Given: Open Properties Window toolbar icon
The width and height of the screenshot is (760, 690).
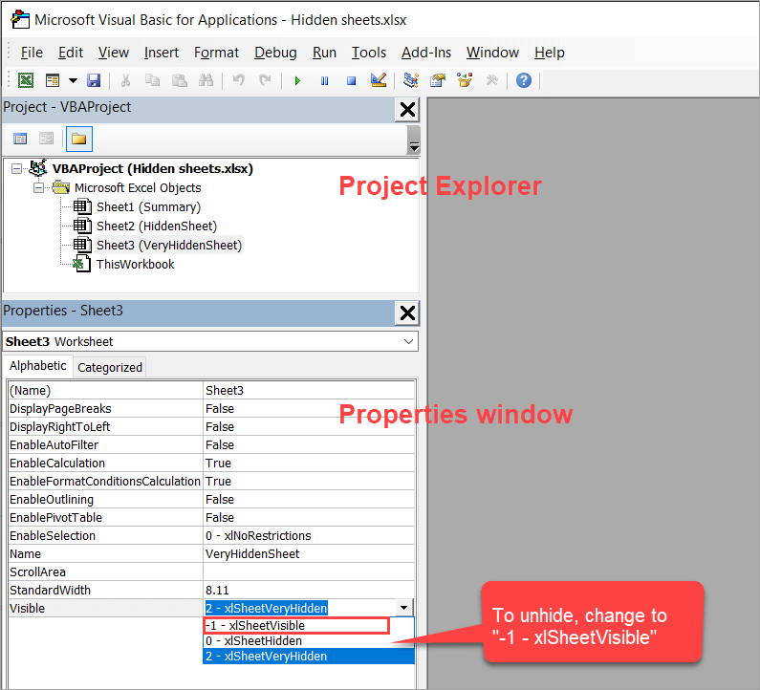Looking at the screenshot, I should [438, 80].
